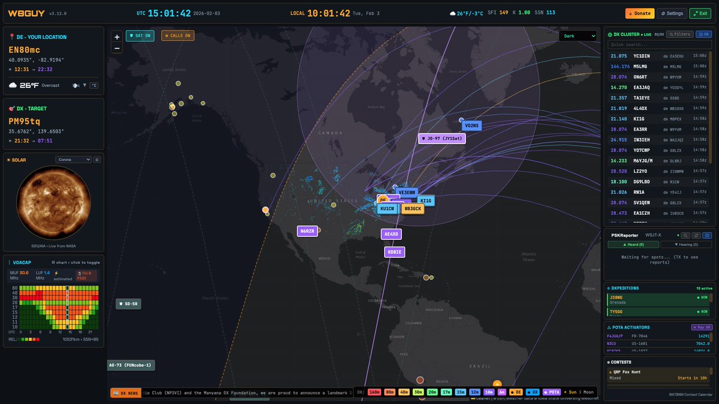Click the 10m band legend swatch
The width and height of the screenshot is (719, 404).
pyautogui.click(x=490, y=392)
